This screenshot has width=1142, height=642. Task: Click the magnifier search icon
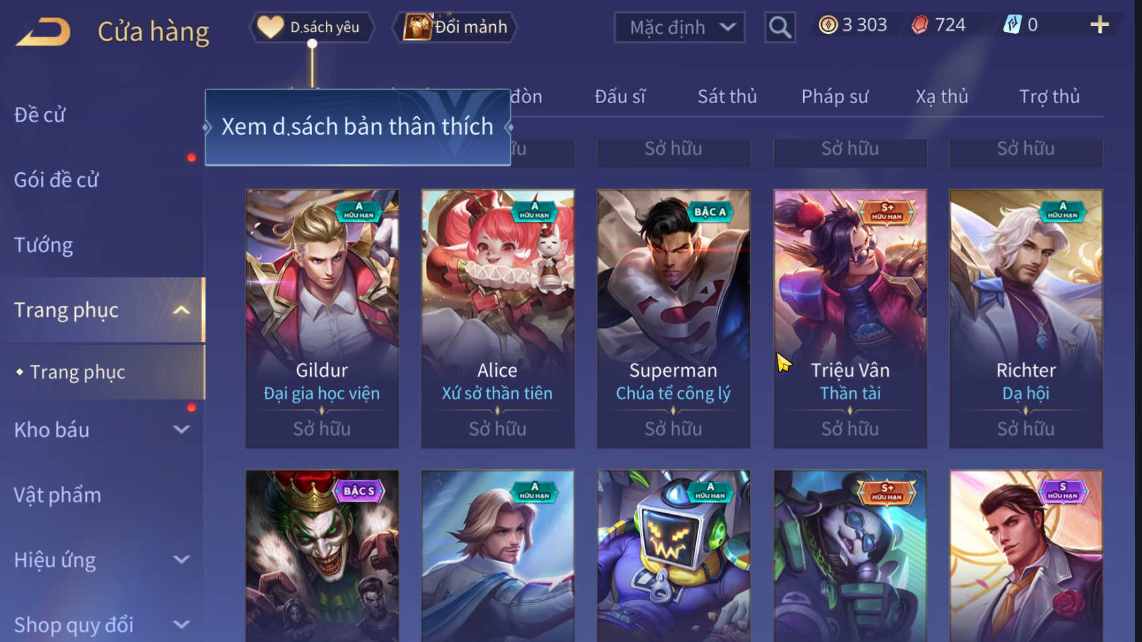[780, 27]
